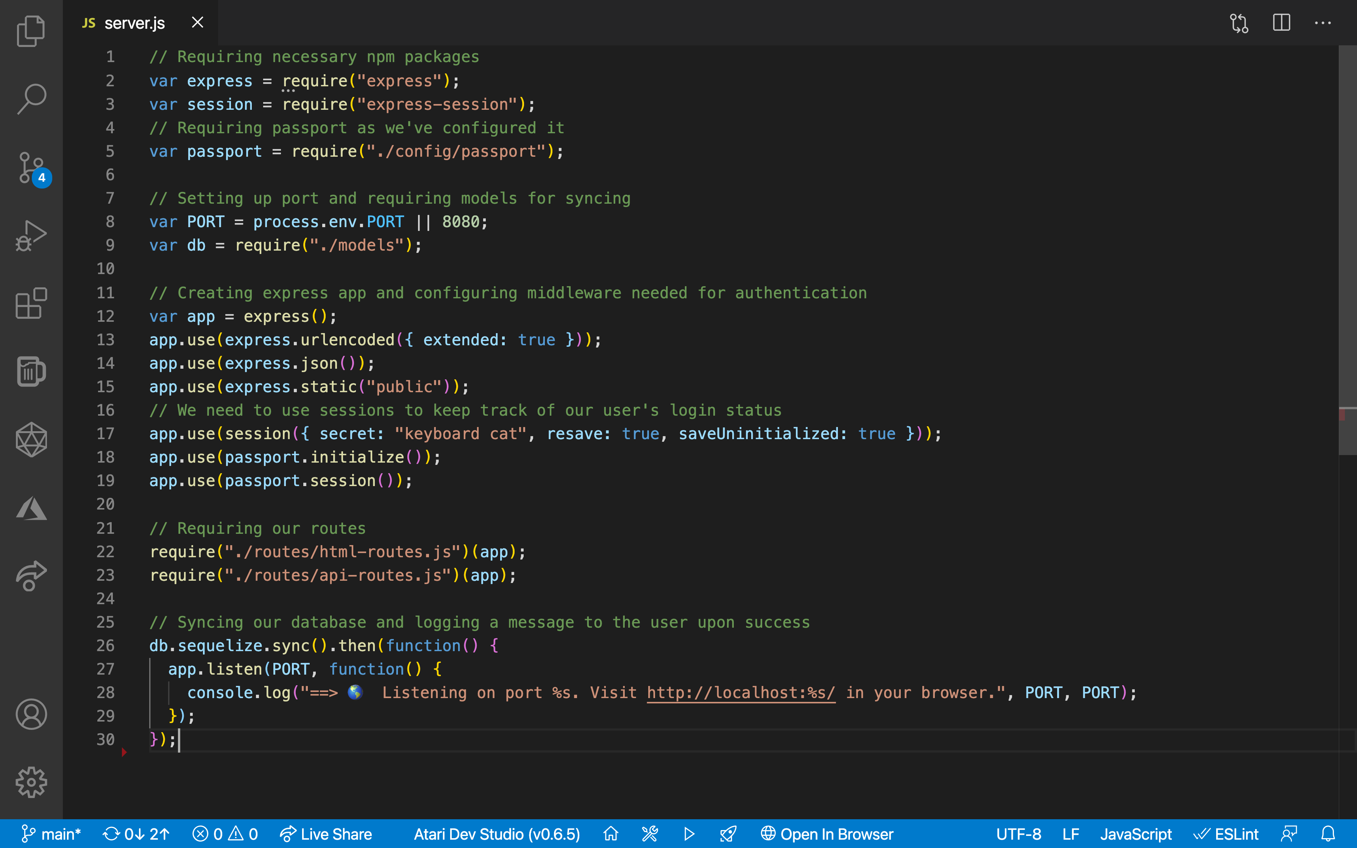Open the Settings gear icon
This screenshot has height=848, width=1357.
point(31,782)
